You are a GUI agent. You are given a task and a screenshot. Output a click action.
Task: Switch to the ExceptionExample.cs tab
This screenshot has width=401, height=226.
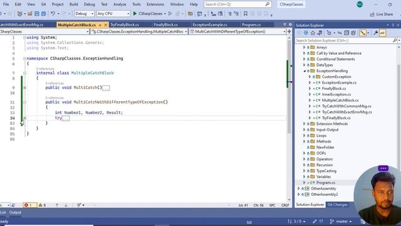210,25
